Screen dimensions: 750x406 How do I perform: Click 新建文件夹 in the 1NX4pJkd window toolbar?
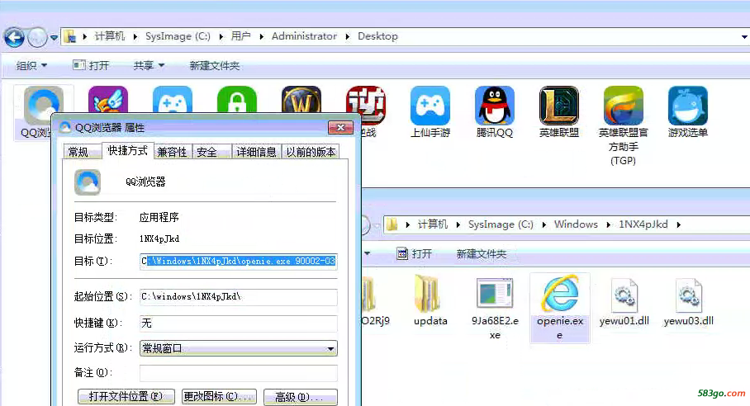482,253
